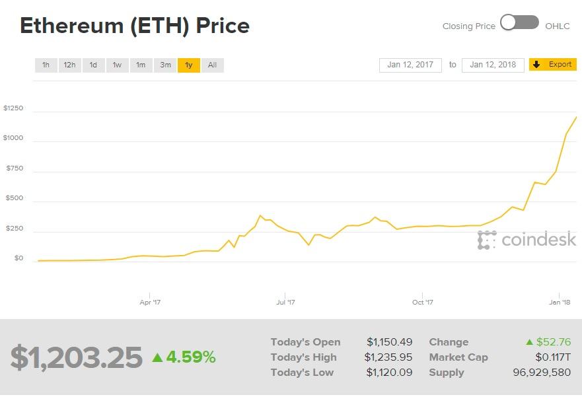Select the 1m time range button
The image size is (582, 397).
[x=140, y=65]
